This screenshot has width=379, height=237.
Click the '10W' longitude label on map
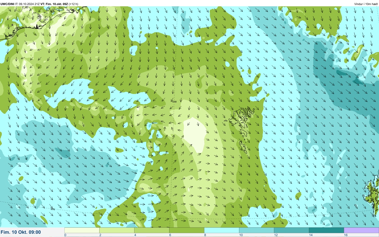point(174,102)
